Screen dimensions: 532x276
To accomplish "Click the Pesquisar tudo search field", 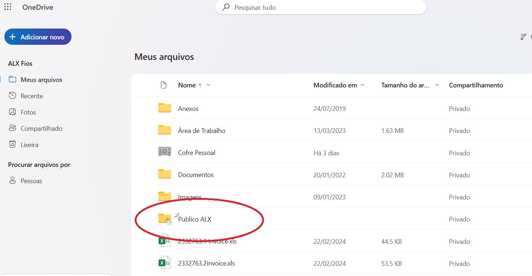I will tap(320, 7).
